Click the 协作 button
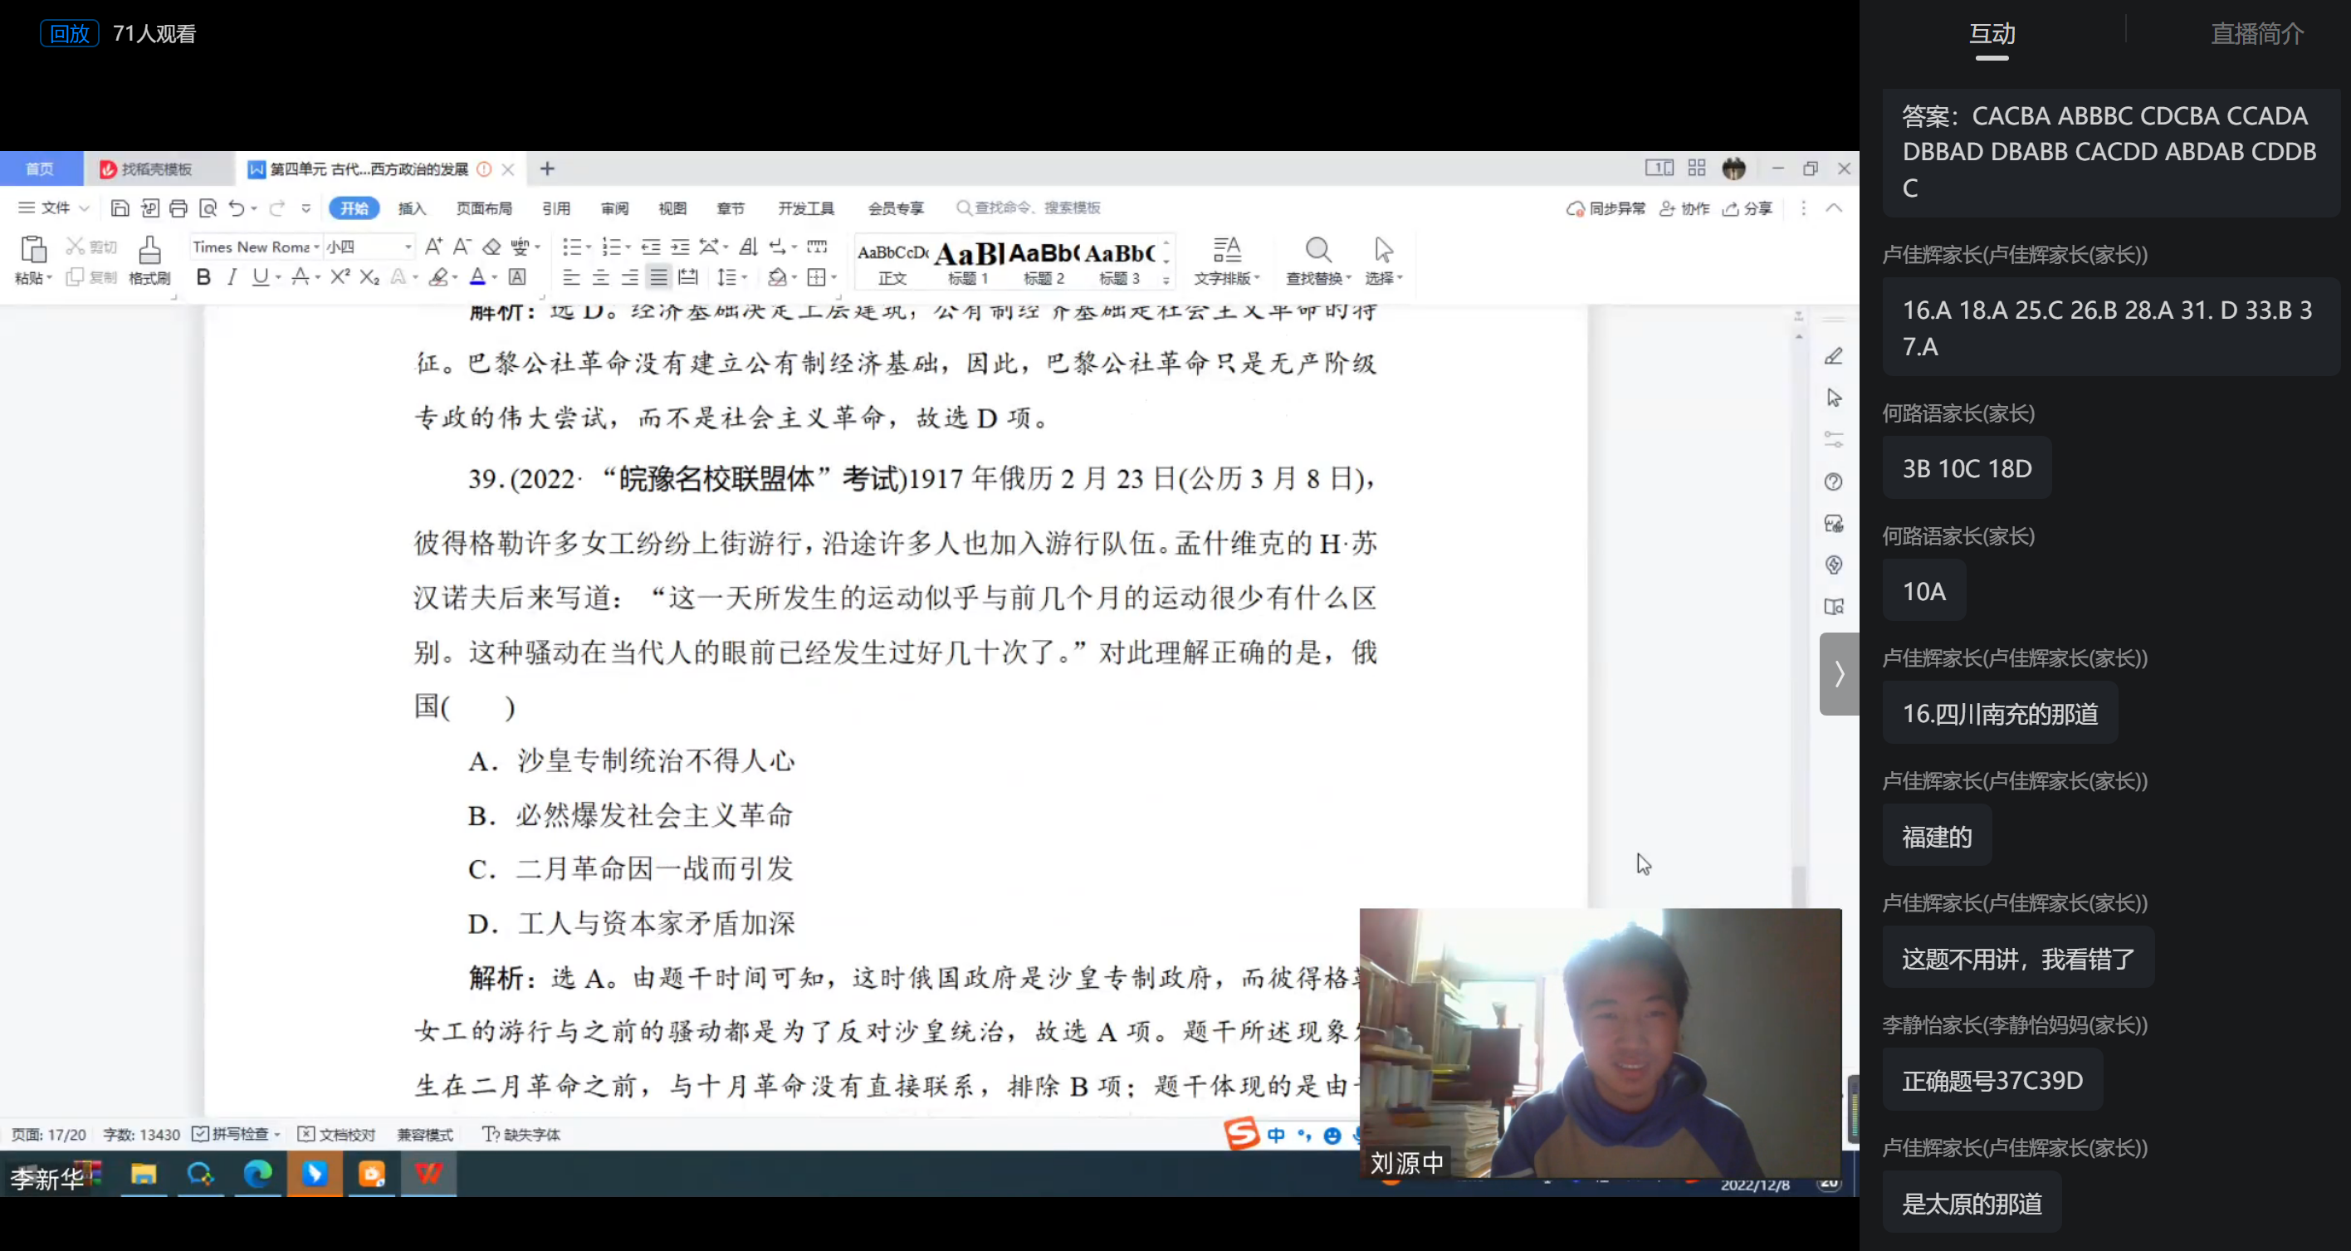 [x=1684, y=209]
